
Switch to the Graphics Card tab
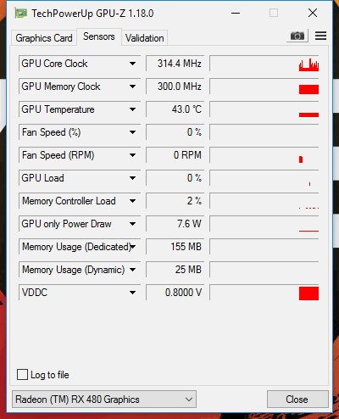point(44,38)
